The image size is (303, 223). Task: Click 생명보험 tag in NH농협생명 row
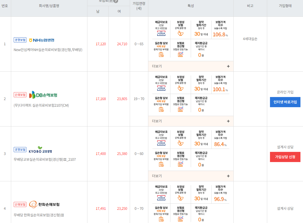pyautogui.click(x=20, y=40)
